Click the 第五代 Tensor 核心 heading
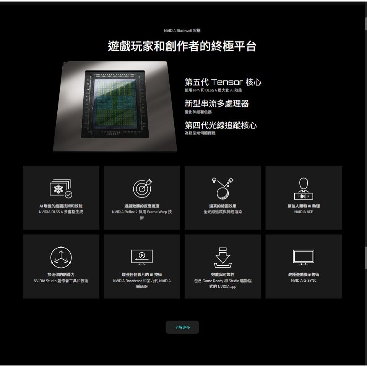This screenshot has height=367, width=367. pos(222,82)
